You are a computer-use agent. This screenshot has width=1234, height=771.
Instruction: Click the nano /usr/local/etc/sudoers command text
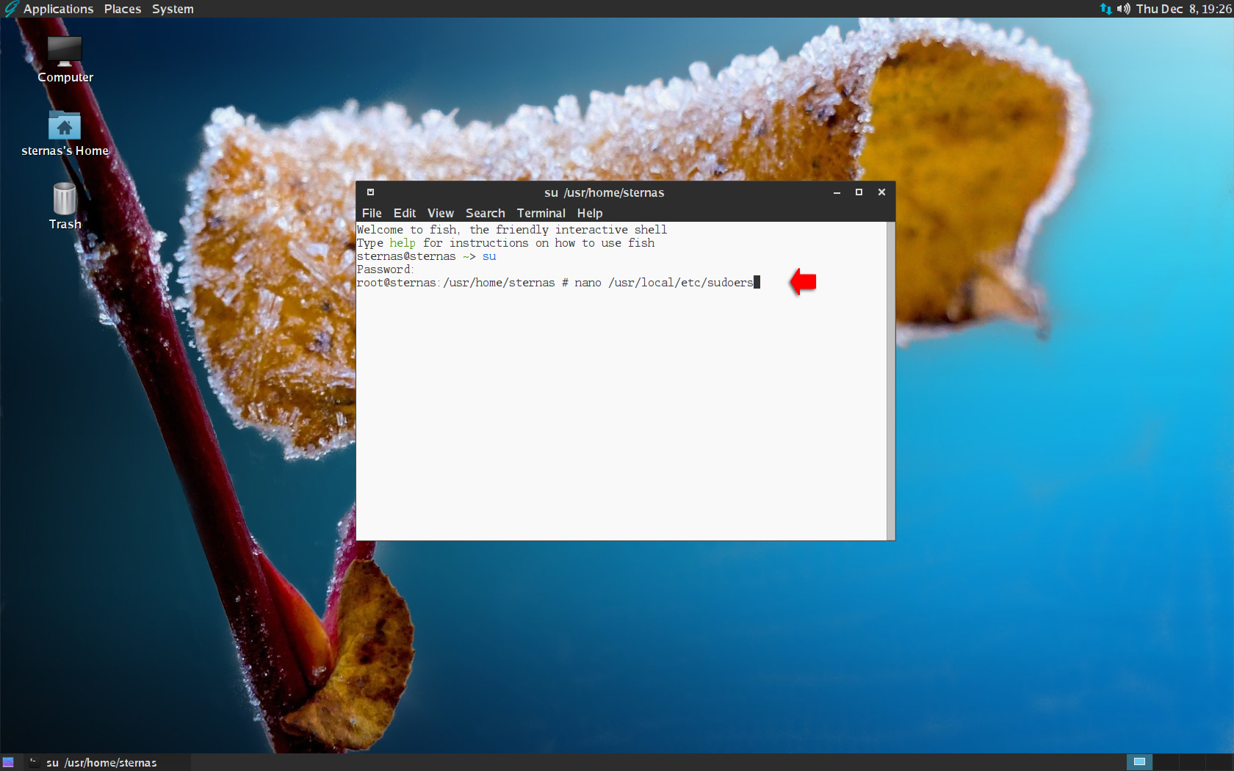click(x=664, y=283)
